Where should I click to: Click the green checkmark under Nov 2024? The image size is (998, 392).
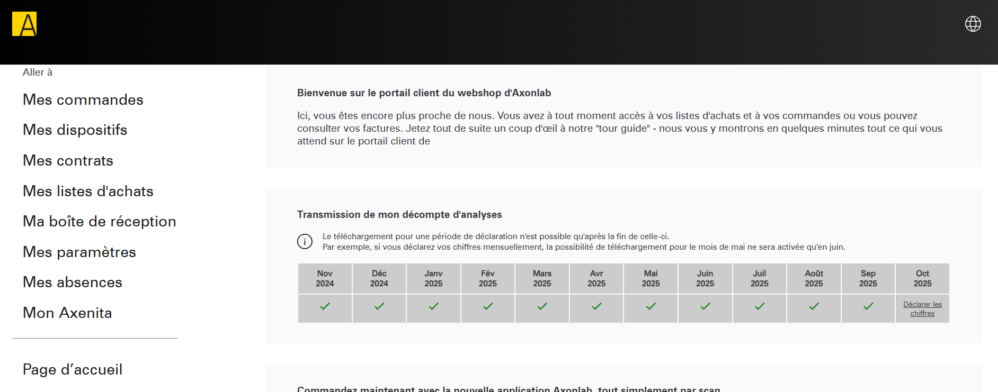[x=325, y=306]
